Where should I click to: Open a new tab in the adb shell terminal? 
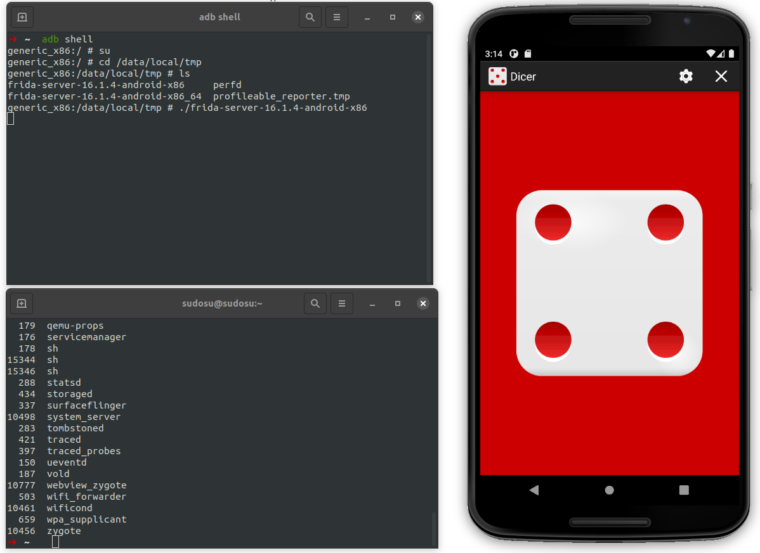point(22,17)
